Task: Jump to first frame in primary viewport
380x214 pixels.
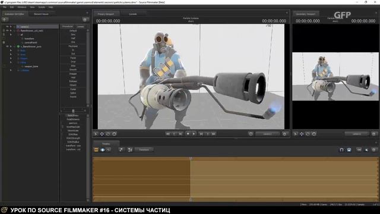Action: (x=167, y=134)
